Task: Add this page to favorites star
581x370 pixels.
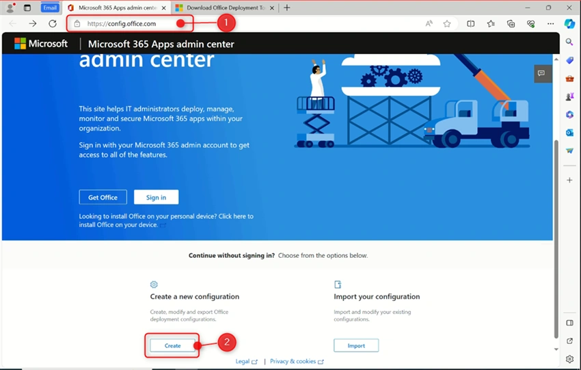Action: point(447,24)
